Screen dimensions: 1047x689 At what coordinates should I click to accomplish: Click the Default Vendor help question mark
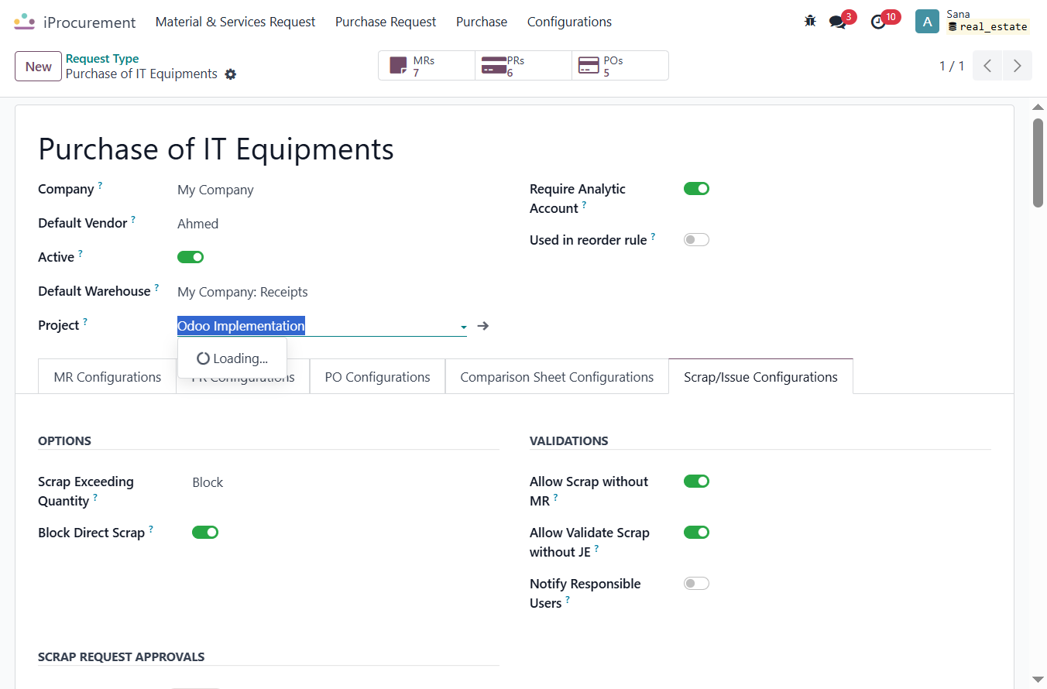coord(133,219)
